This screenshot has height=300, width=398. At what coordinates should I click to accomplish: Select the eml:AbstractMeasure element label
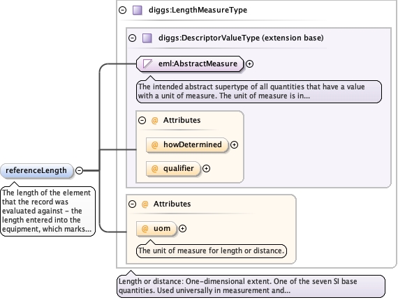[x=198, y=63]
